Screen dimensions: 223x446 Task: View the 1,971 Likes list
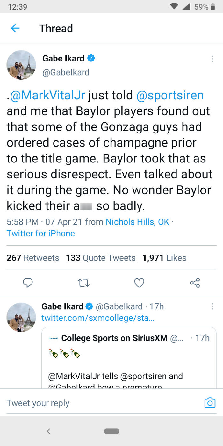[x=164, y=258]
